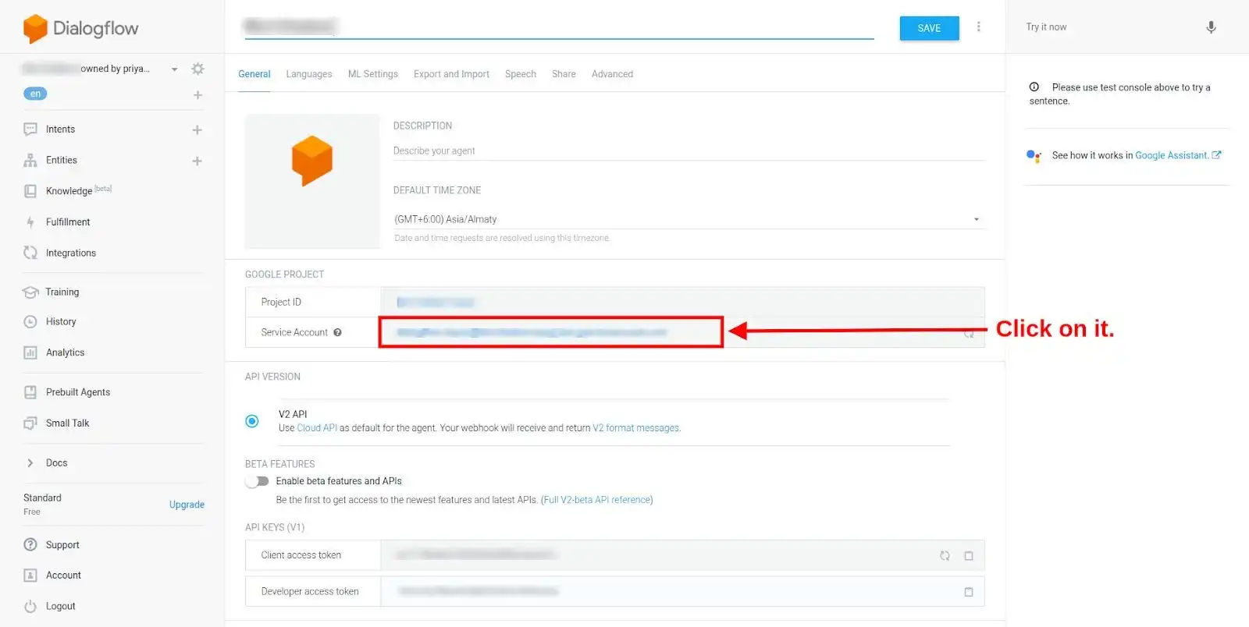
Task: Click the 'Describe your agent' field
Action: (x=689, y=151)
